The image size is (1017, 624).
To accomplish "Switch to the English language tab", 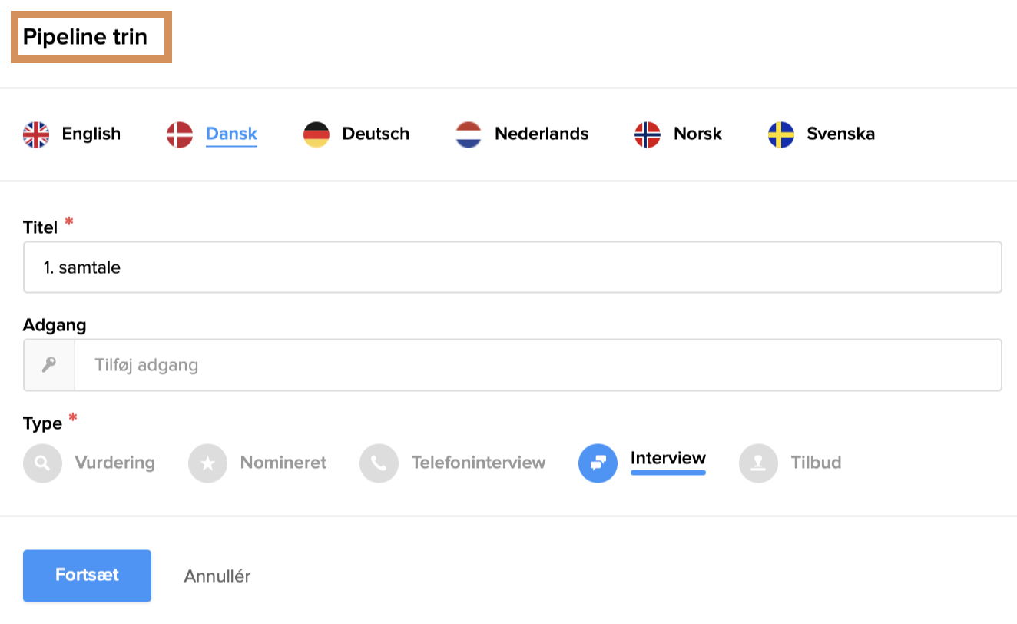I will click(91, 134).
